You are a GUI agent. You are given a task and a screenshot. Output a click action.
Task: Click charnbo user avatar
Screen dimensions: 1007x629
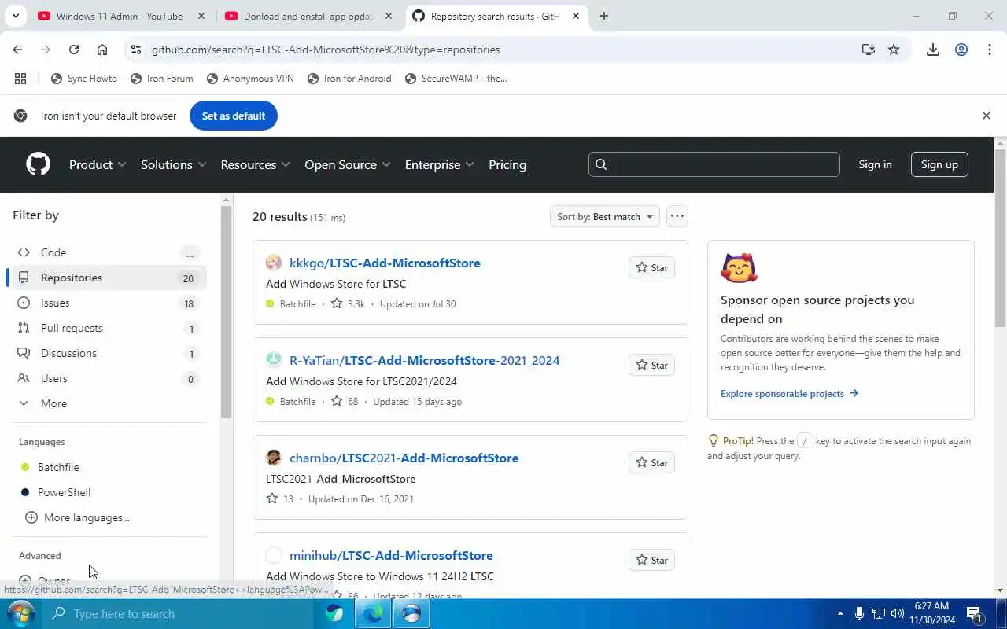click(274, 458)
